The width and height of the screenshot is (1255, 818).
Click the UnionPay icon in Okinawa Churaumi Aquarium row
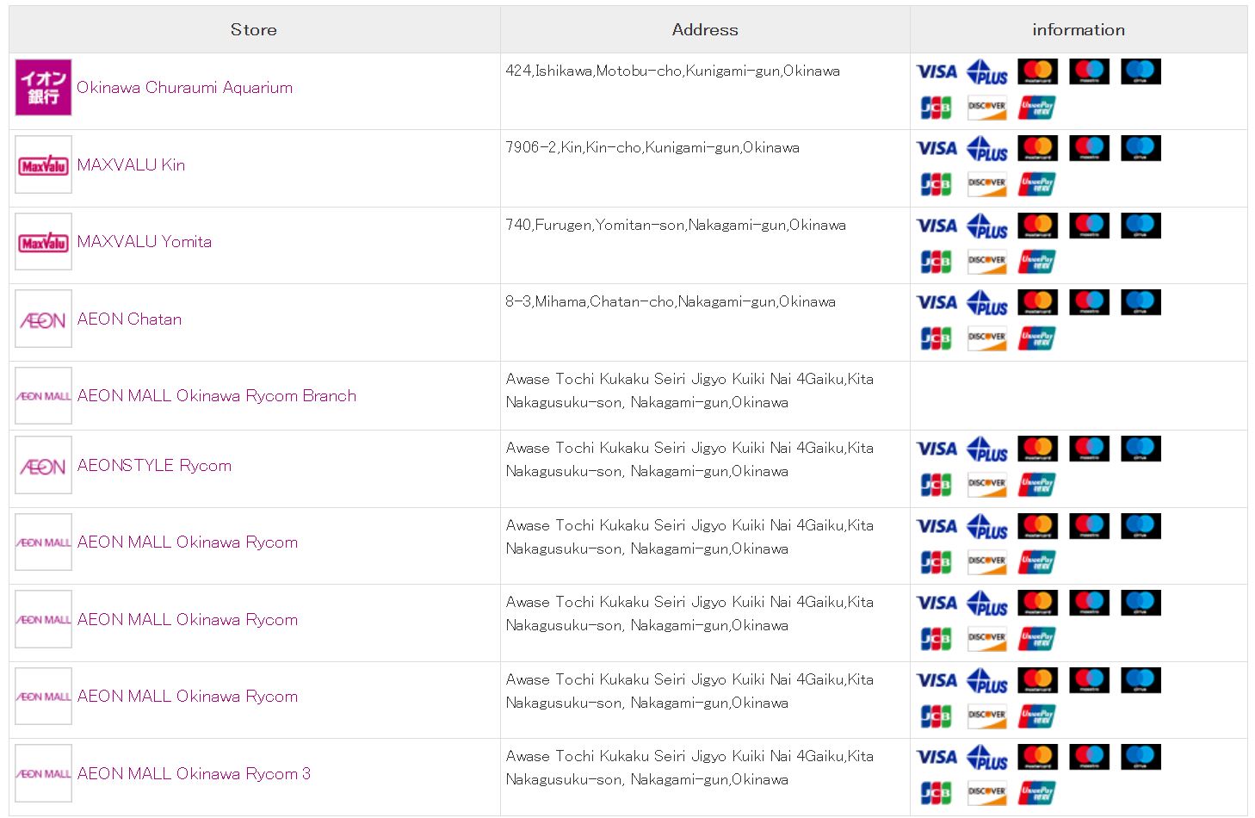pos(1037,108)
